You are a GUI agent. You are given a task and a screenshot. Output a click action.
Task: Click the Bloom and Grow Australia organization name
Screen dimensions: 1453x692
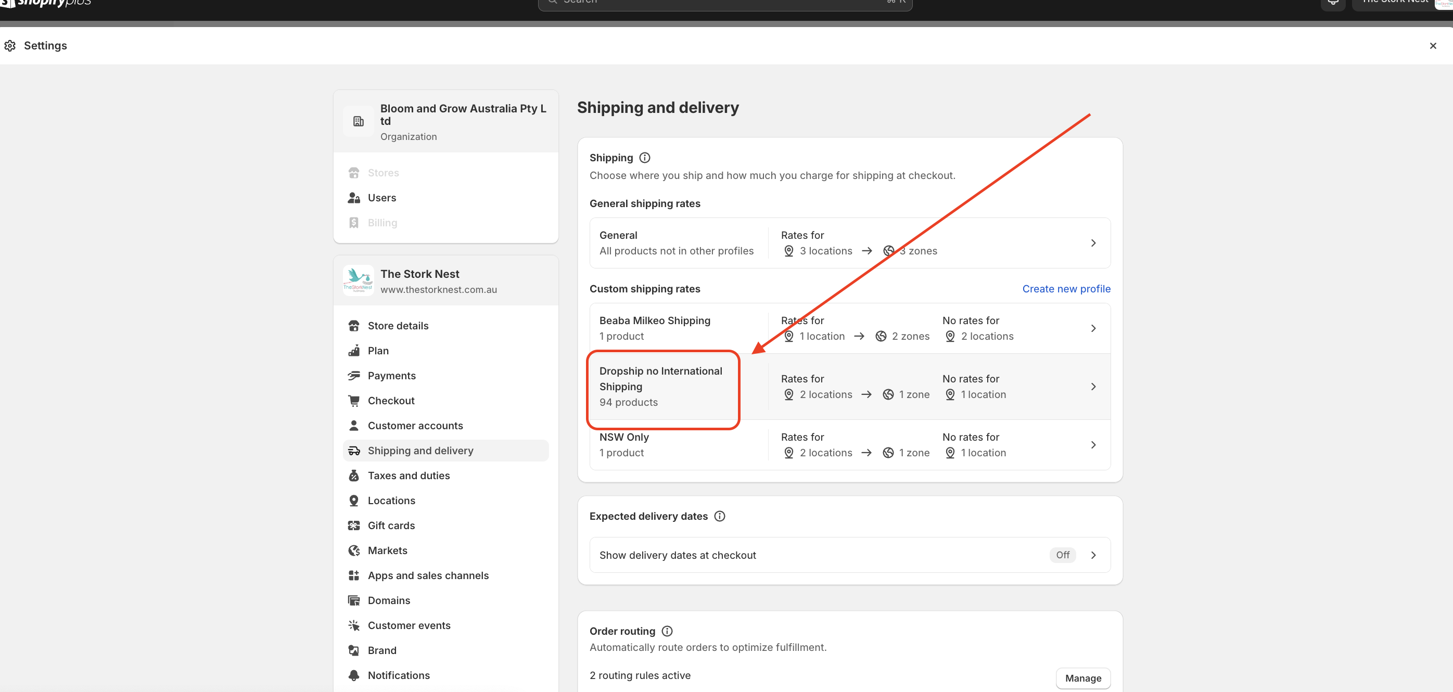click(x=463, y=114)
